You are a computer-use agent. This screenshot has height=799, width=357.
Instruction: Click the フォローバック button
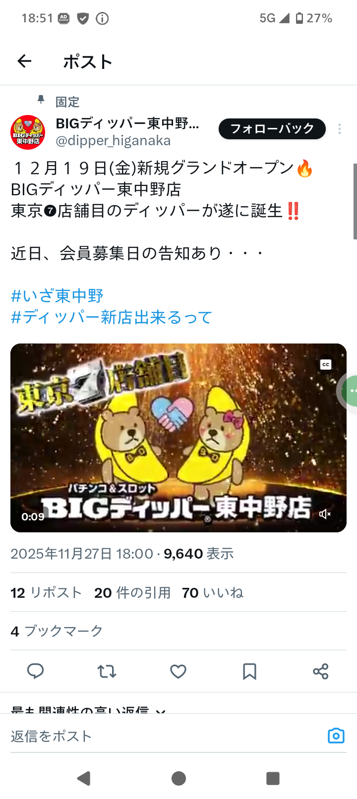[x=272, y=129]
